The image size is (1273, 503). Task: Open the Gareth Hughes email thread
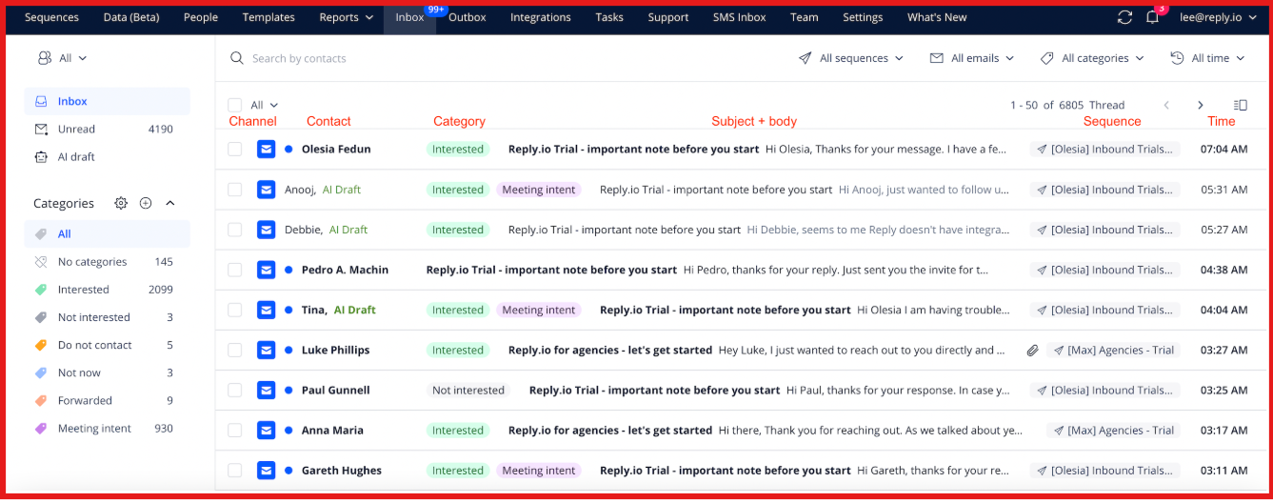(739, 470)
